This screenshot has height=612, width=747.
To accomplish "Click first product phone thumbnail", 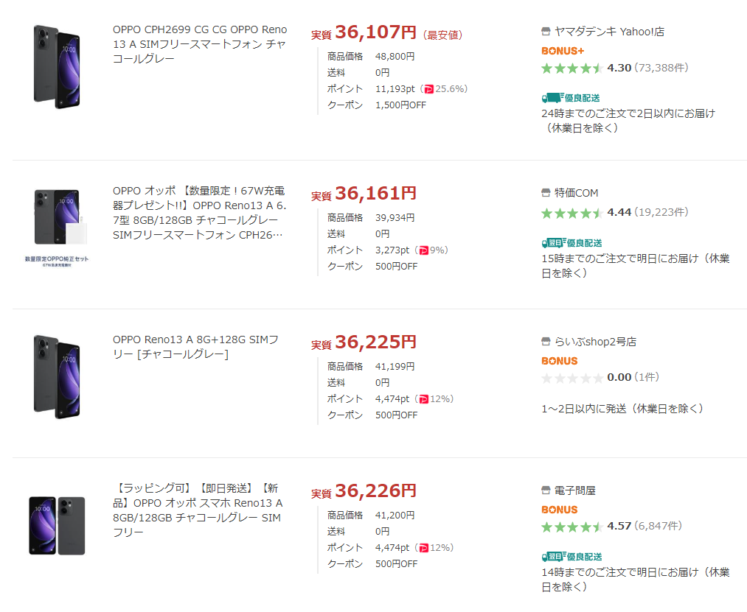I will click(x=57, y=64).
